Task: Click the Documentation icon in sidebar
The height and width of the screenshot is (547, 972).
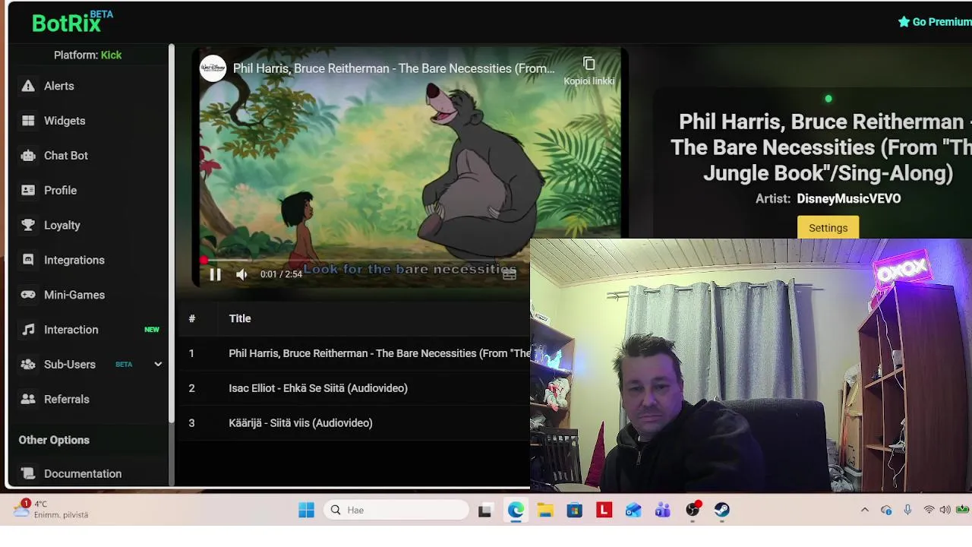Action: (x=28, y=473)
